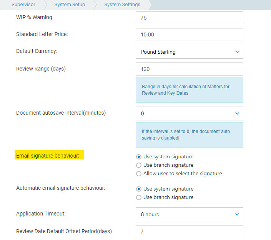Click the autosave disabled info box

[x=190, y=135]
